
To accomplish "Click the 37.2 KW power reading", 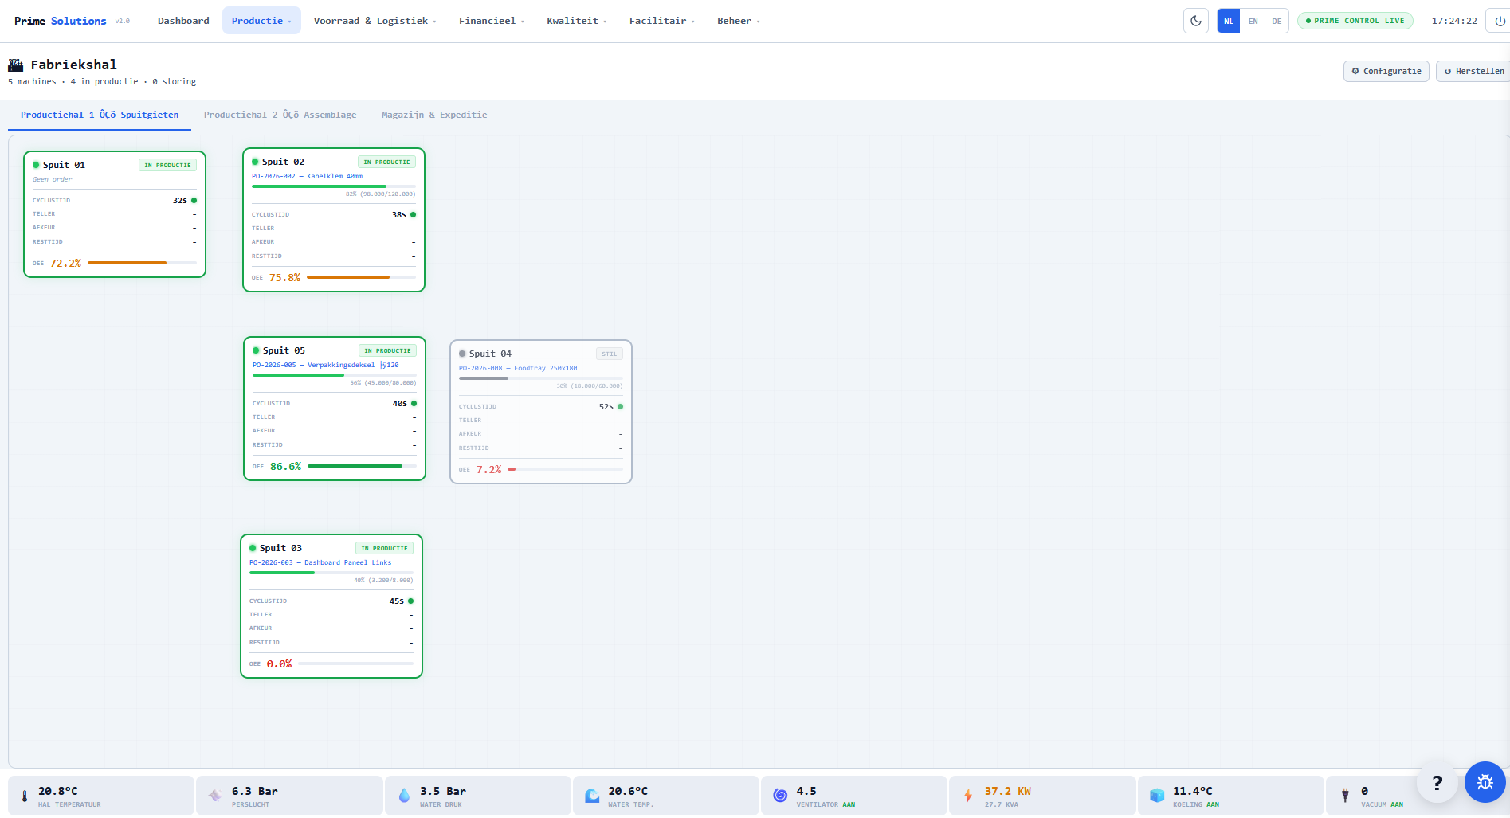I will pyautogui.click(x=1008, y=791).
